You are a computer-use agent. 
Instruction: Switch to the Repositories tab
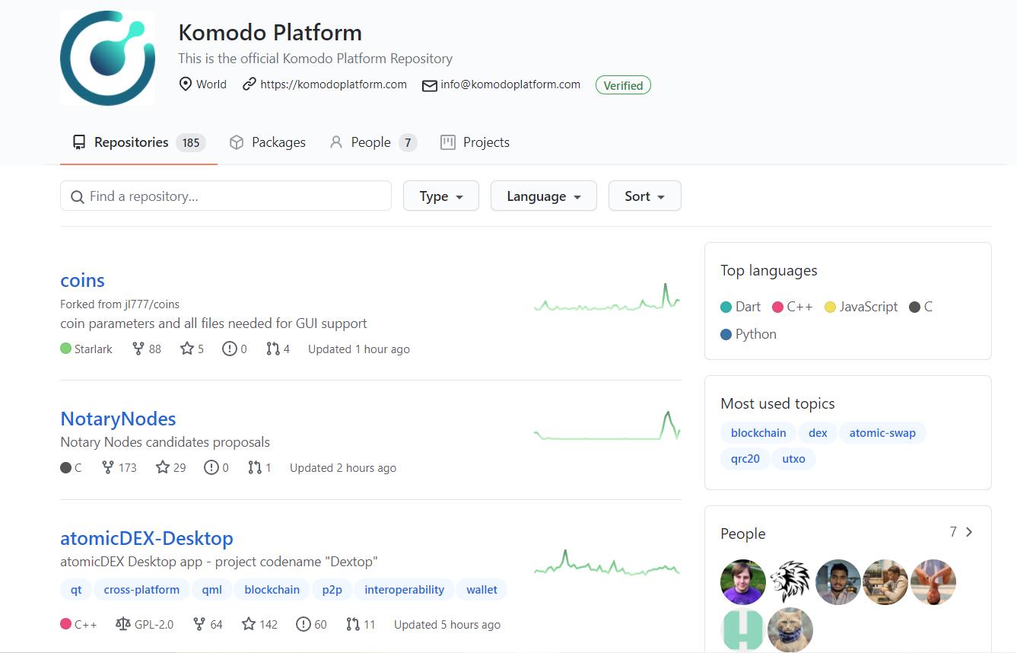pos(138,142)
